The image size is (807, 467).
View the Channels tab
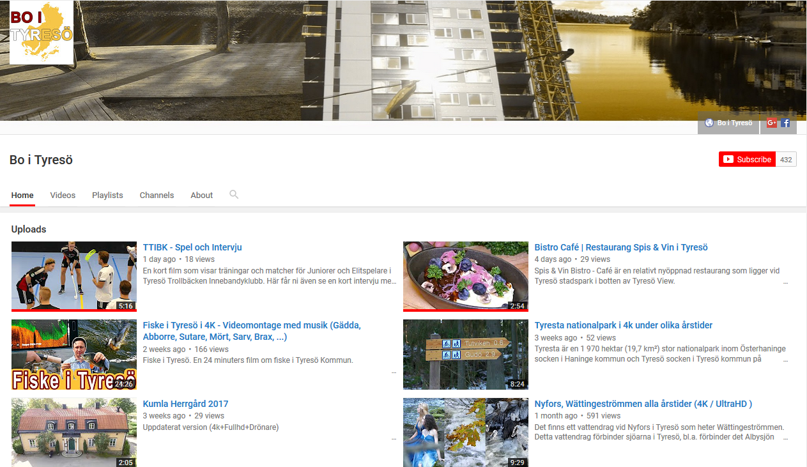click(157, 195)
